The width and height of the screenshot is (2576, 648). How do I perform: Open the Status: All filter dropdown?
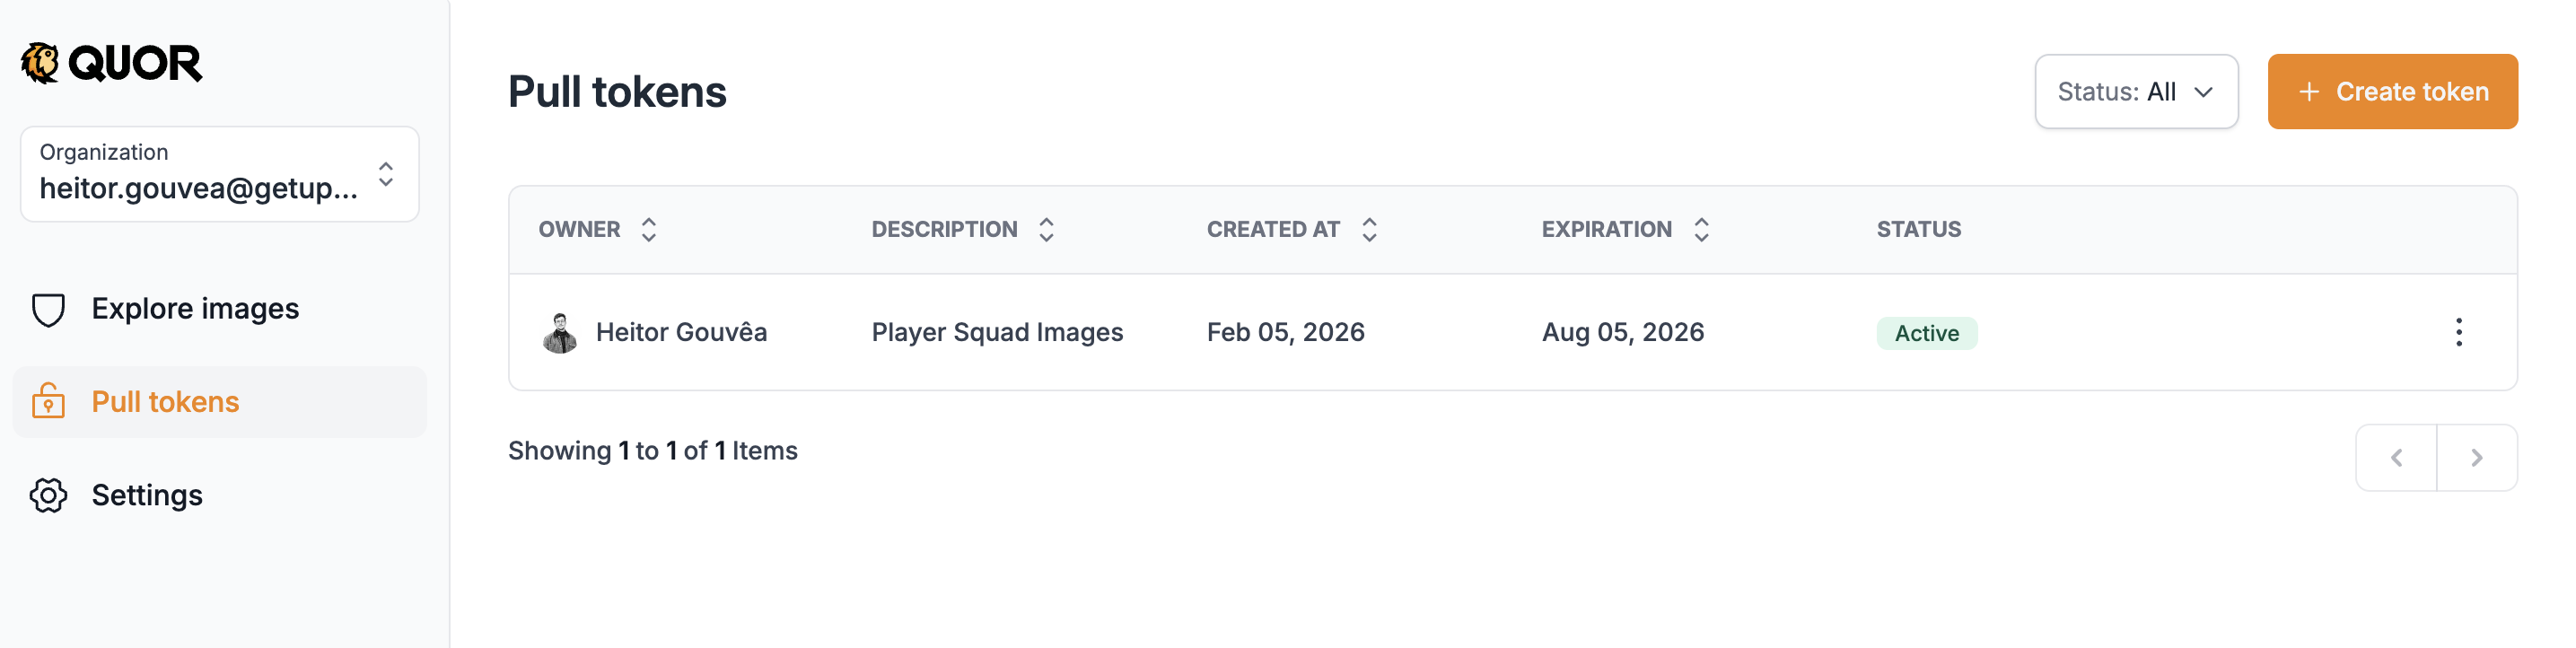click(x=2136, y=92)
